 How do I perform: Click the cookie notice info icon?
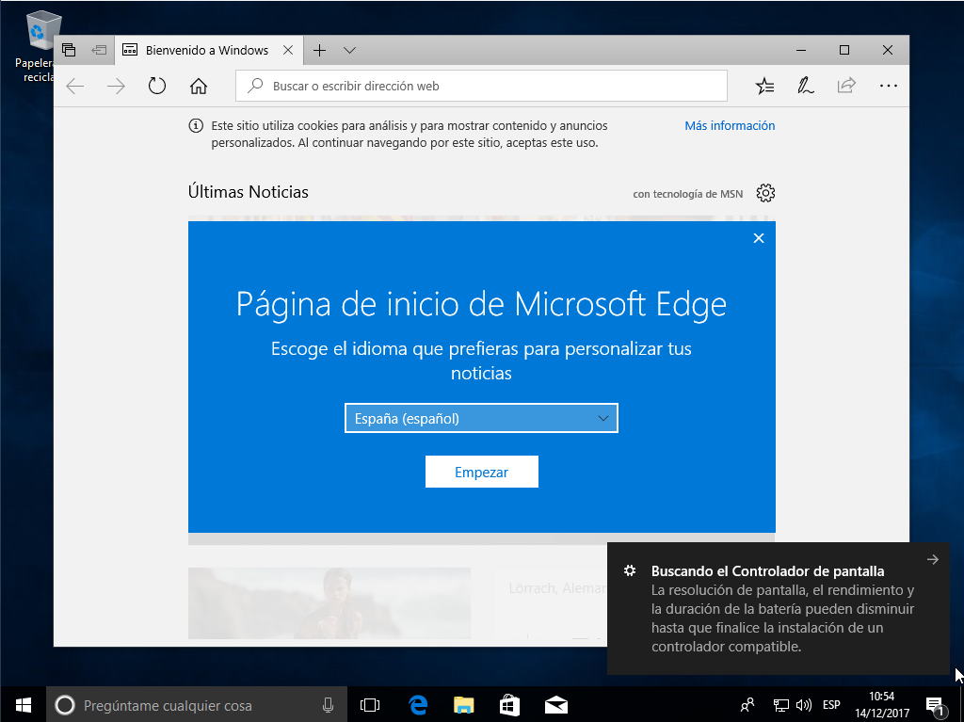tap(196, 126)
